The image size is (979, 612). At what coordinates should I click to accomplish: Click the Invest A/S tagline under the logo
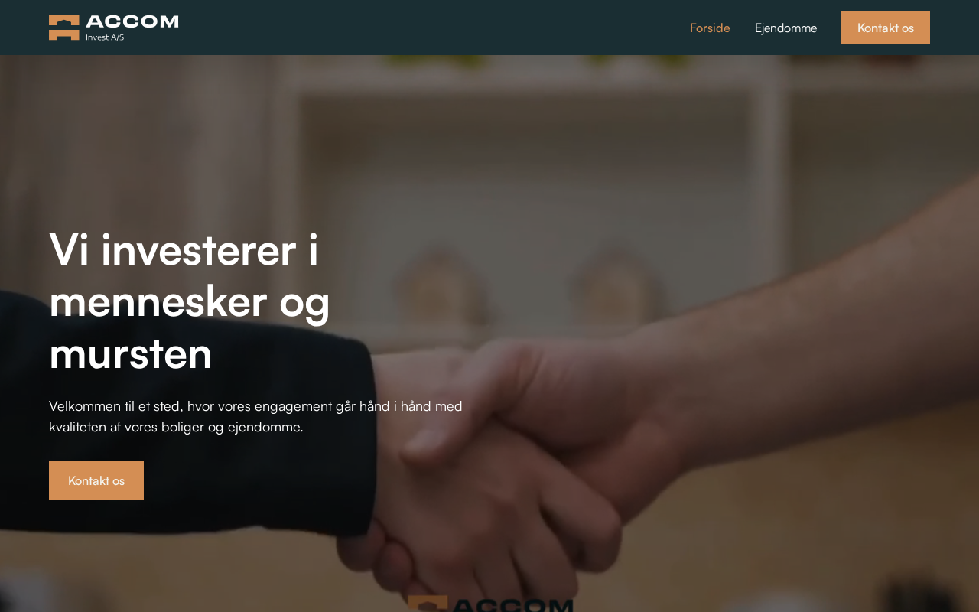[105, 37]
